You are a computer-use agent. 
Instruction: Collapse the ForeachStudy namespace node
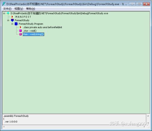(8, 20)
